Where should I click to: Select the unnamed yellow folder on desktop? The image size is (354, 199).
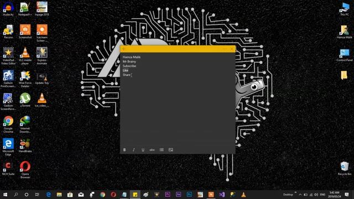pyautogui.click(x=344, y=75)
